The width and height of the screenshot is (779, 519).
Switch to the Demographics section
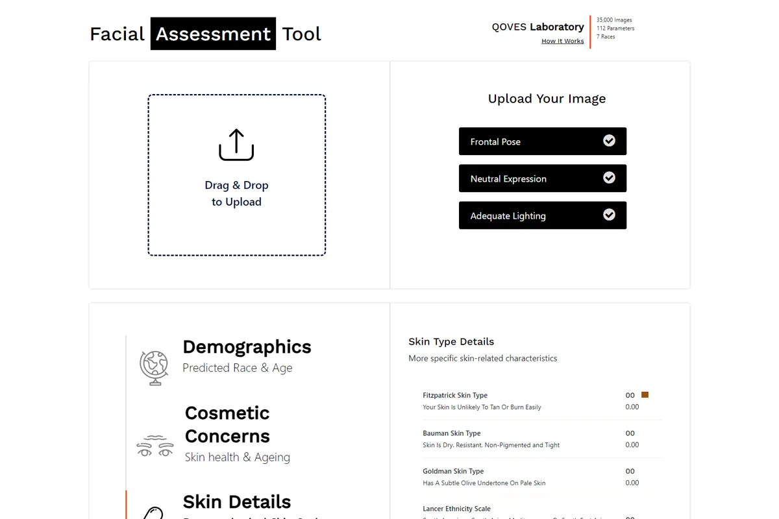(247, 346)
